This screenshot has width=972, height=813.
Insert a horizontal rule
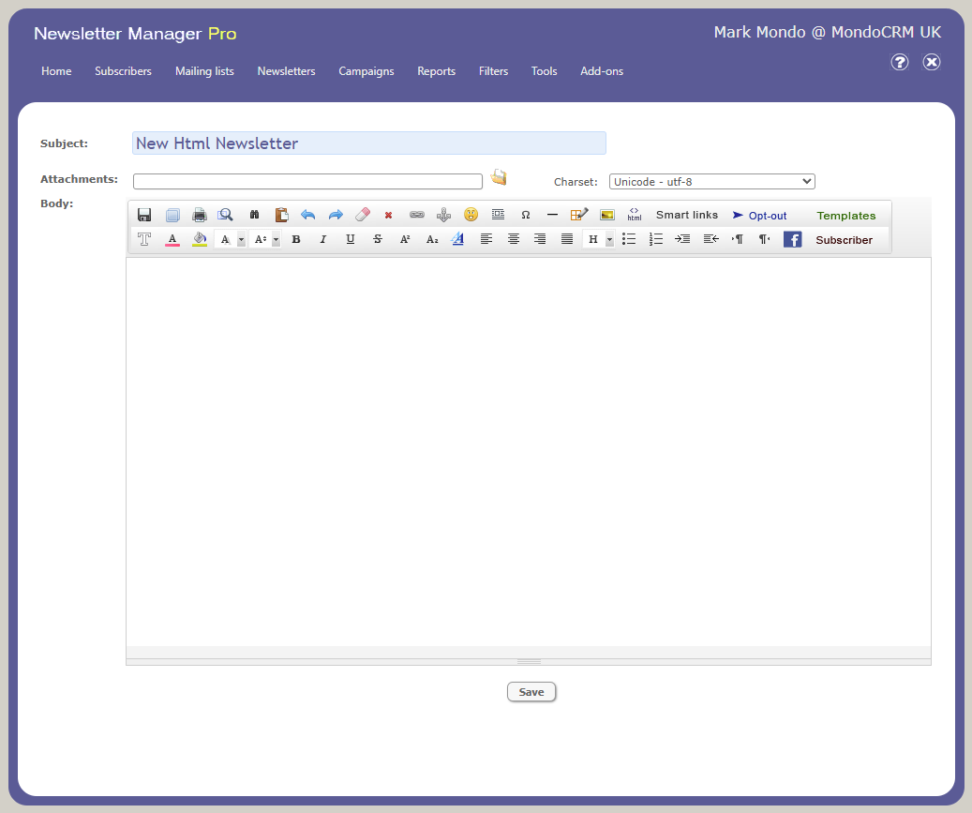click(x=552, y=215)
